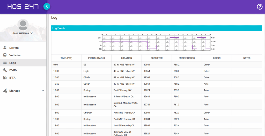Click the IFTA gas pump icon
This screenshot has width=265, height=136.
coord(5,78)
